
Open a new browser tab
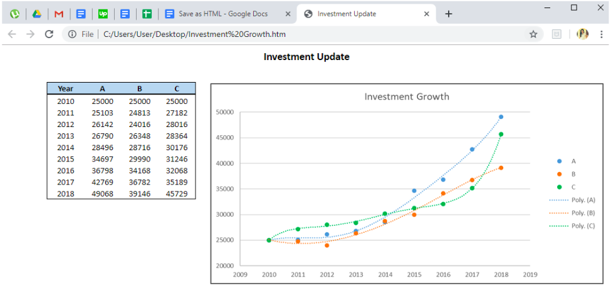point(449,14)
